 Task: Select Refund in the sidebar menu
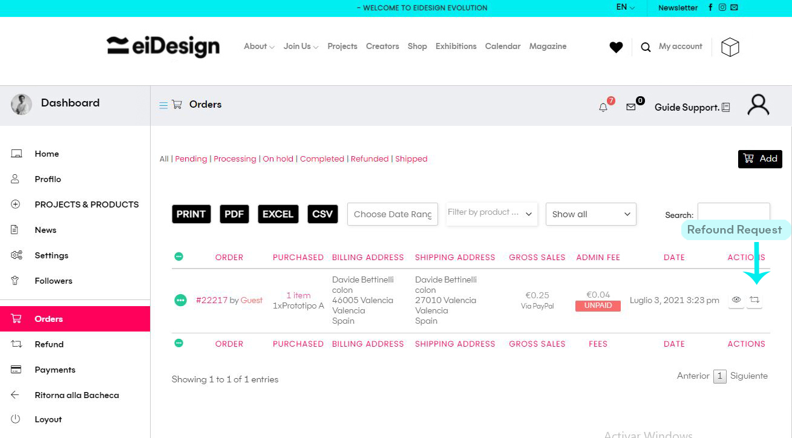pyautogui.click(x=49, y=344)
